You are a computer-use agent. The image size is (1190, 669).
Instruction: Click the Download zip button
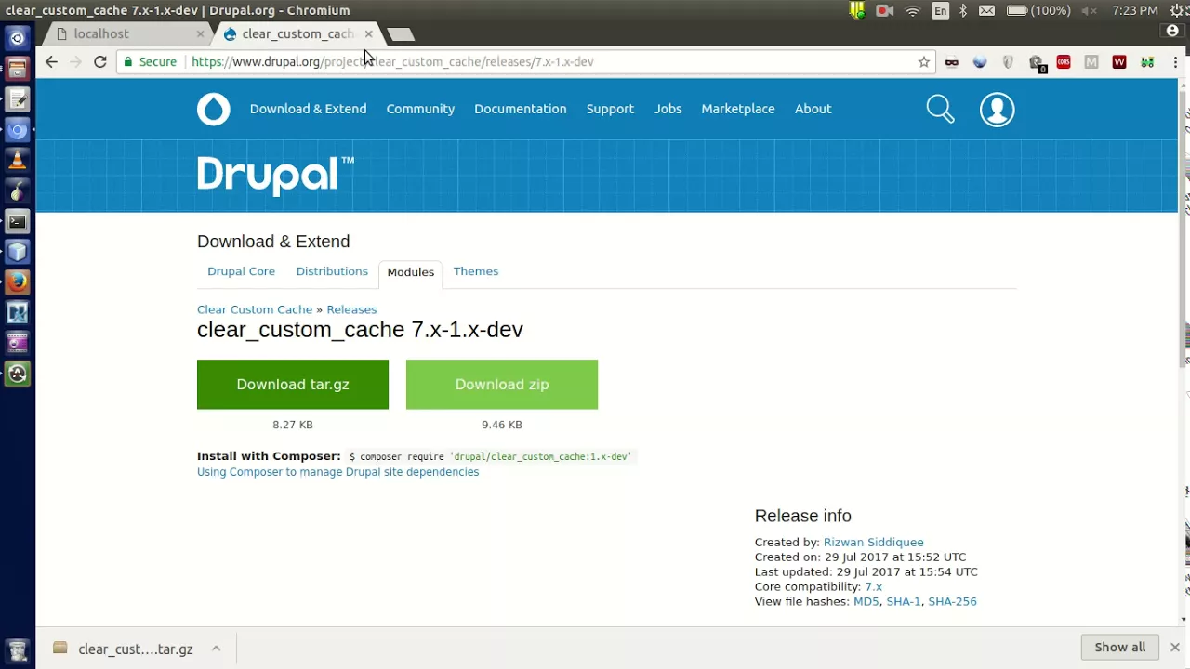502,385
